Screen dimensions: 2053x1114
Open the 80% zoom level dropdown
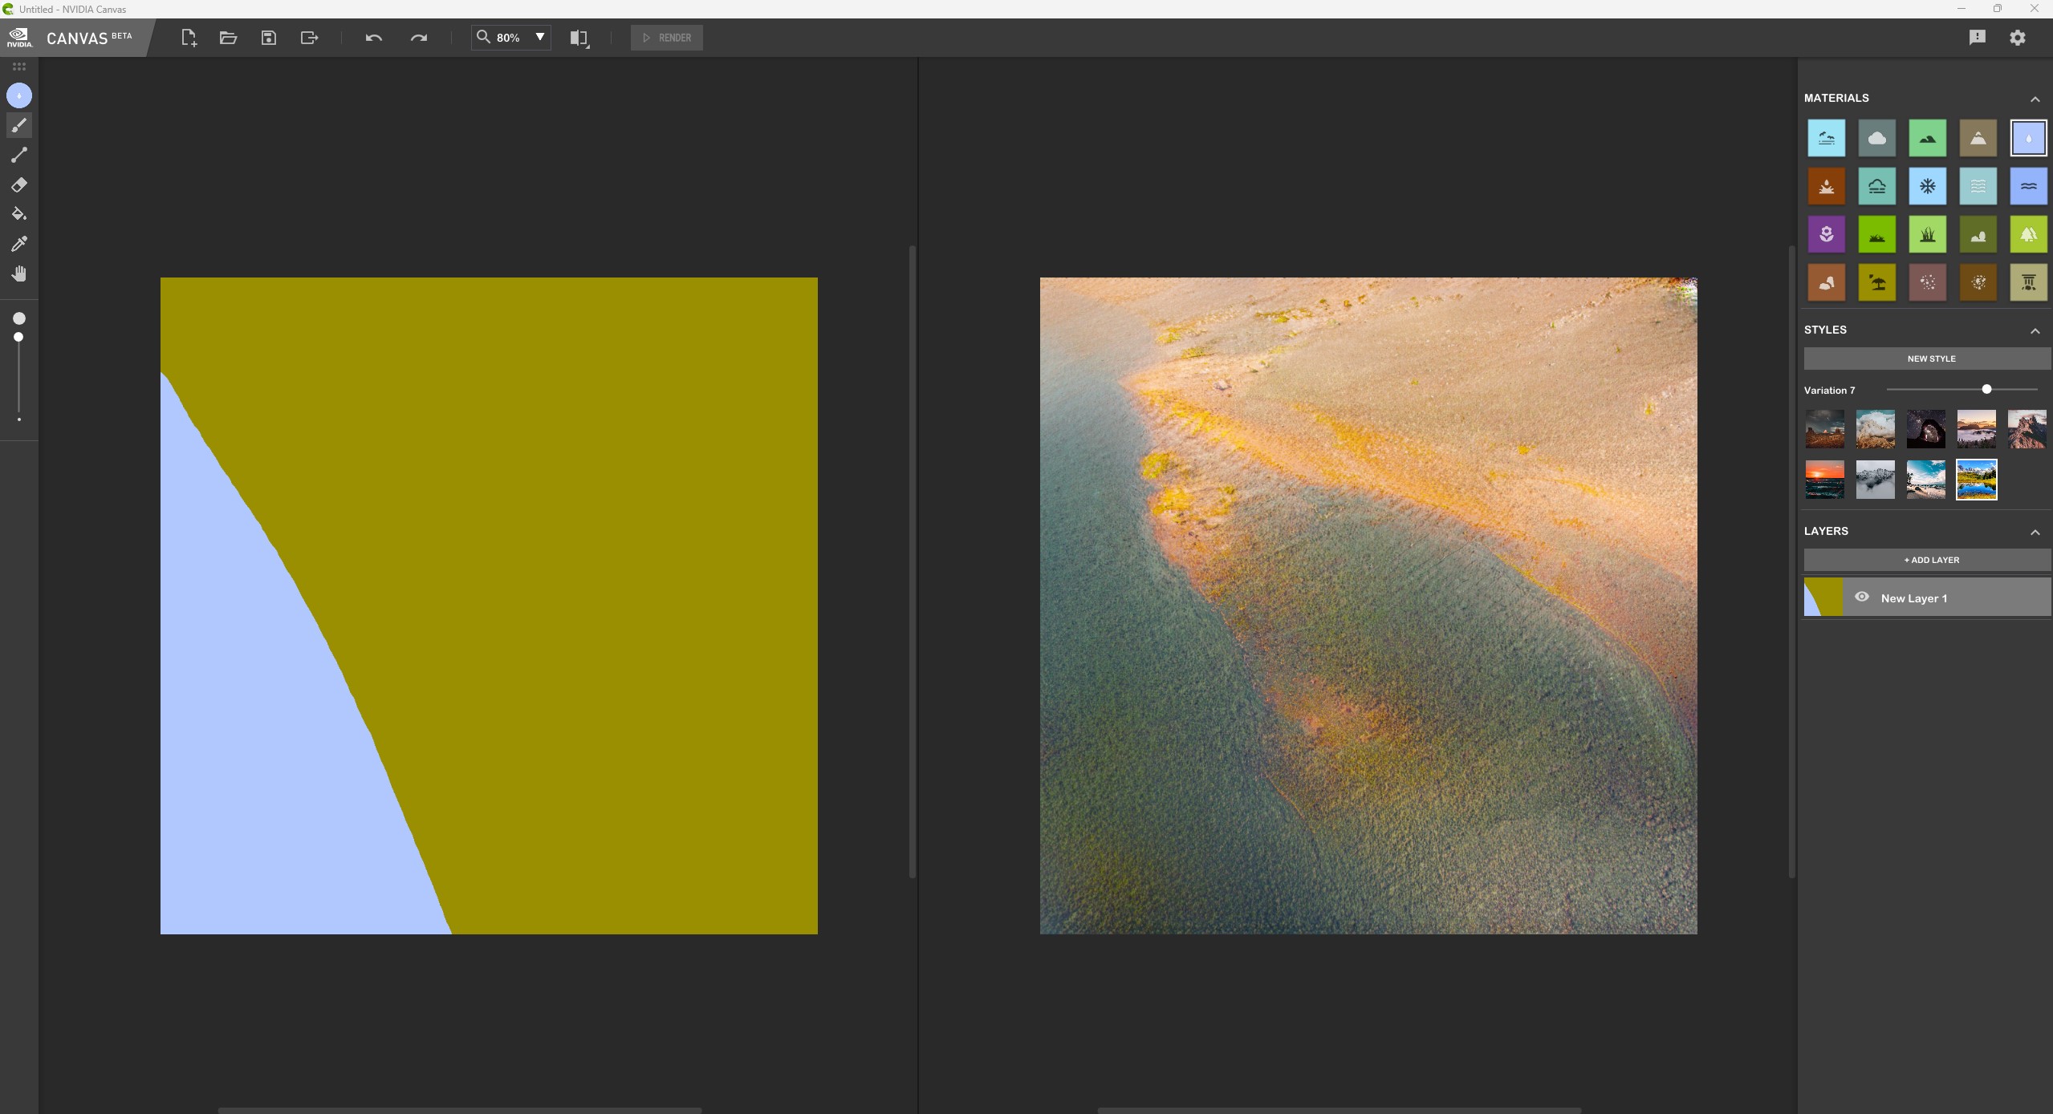540,37
